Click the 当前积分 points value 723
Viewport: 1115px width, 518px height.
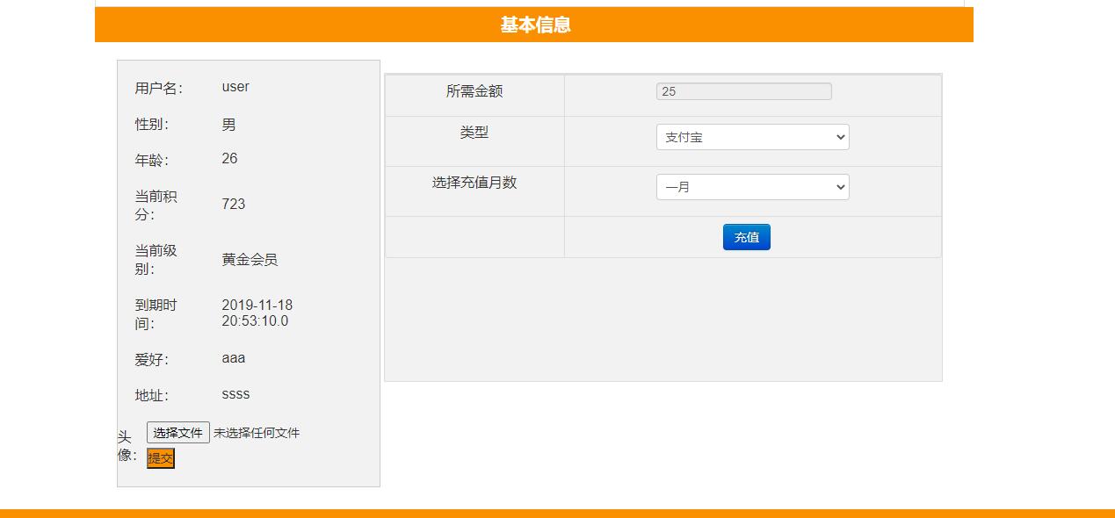pyautogui.click(x=233, y=204)
